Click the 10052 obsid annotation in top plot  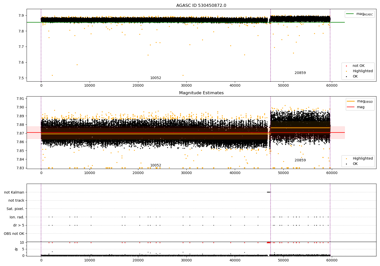click(x=156, y=78)
